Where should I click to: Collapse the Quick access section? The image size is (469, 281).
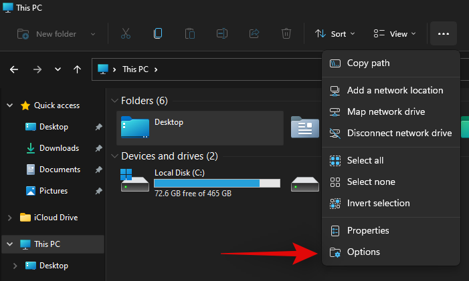[9, 105]
